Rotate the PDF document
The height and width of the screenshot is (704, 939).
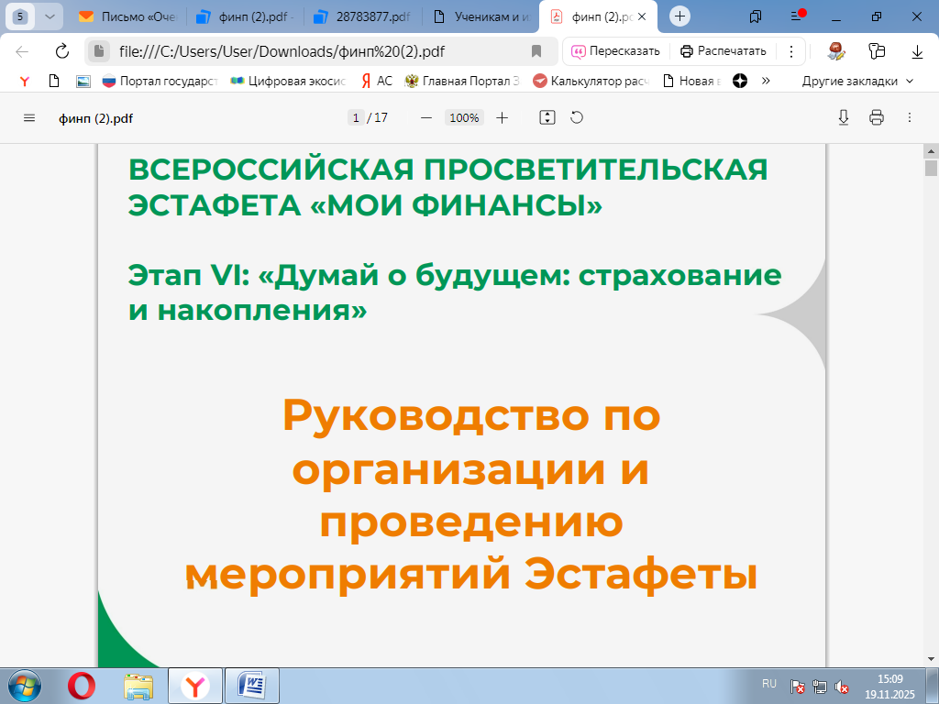pos(577,117)
